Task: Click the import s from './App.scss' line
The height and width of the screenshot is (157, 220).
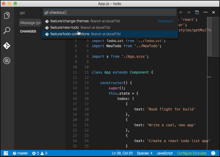Action: click(120, 57)
